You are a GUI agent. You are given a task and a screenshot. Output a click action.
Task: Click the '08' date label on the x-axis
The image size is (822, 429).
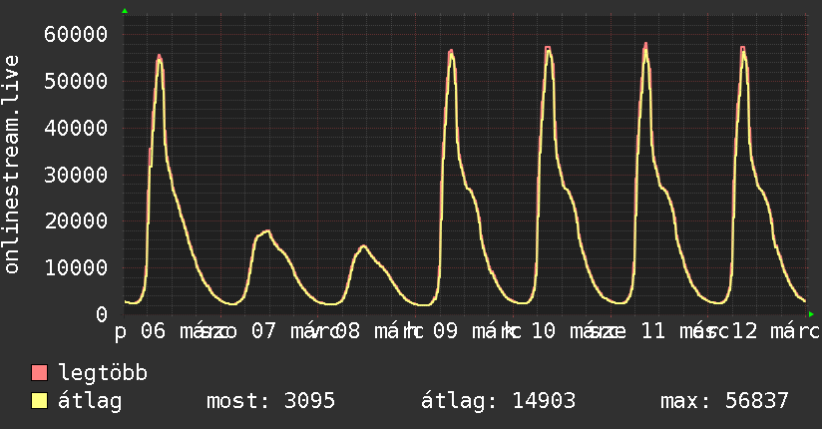pyautogui.click(x=348, y=331)
